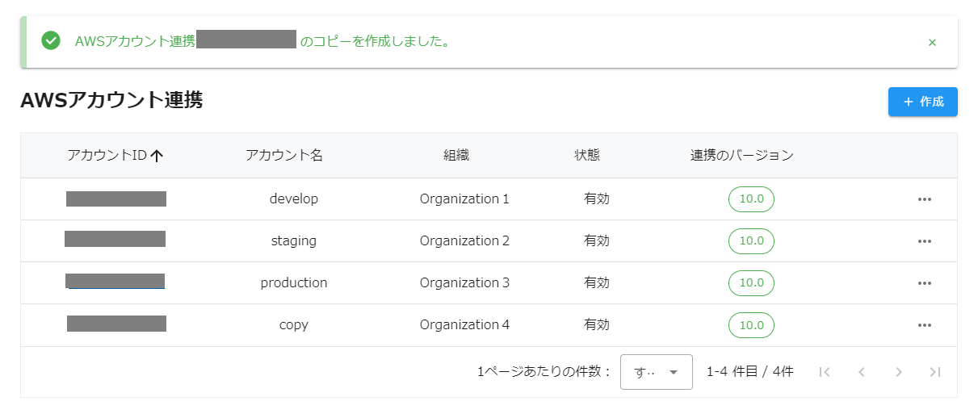
Task: Click the アカウント名 column header
Action: (x=284, y=156)
